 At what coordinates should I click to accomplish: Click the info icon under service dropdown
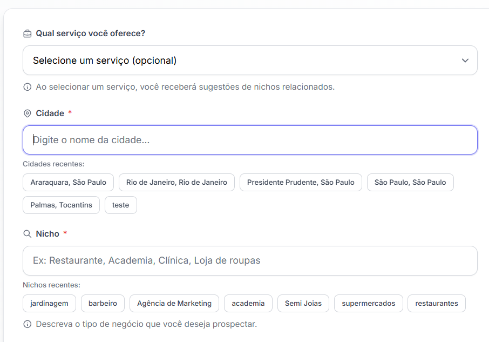[28, 87]
